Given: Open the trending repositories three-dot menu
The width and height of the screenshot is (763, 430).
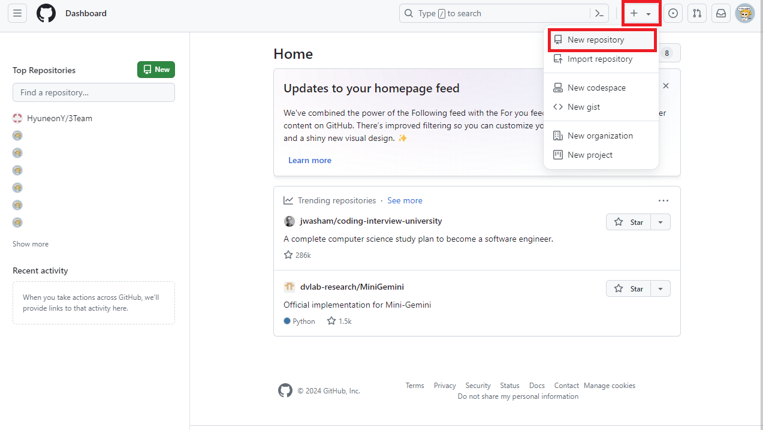Looking at the screenshot, I should (663, 200).
